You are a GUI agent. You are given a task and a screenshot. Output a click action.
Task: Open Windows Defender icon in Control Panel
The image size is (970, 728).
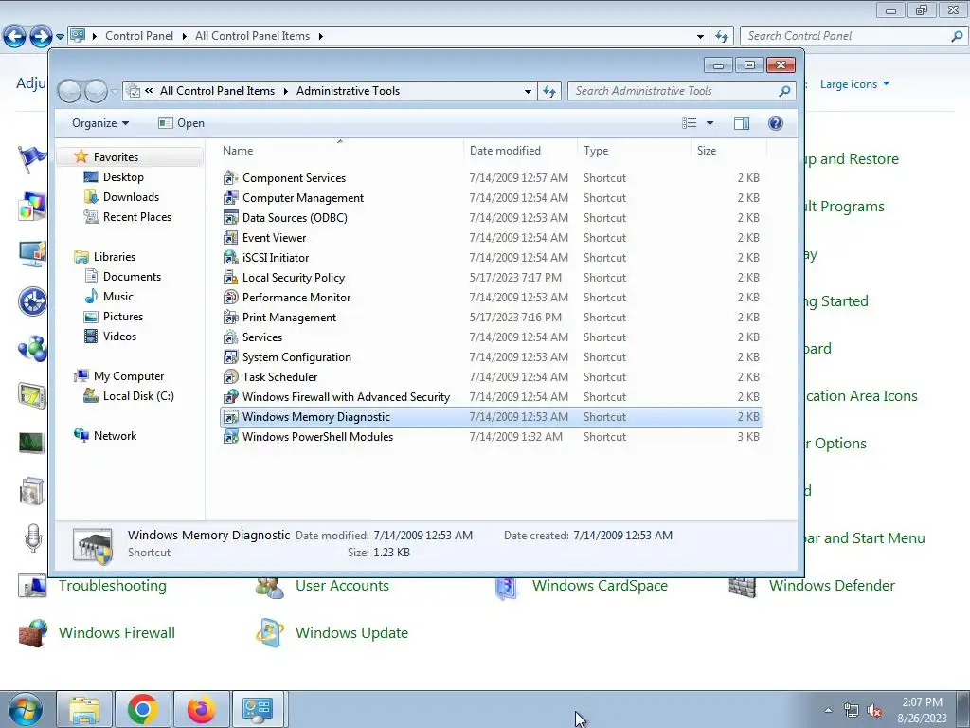[743, 586]
